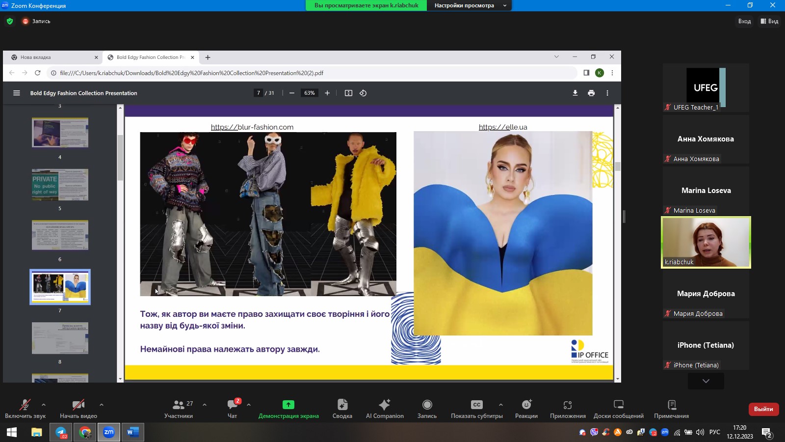Zoom in PDF with plus button
This screenshot has width=785, height=442.
coord(327,93)
